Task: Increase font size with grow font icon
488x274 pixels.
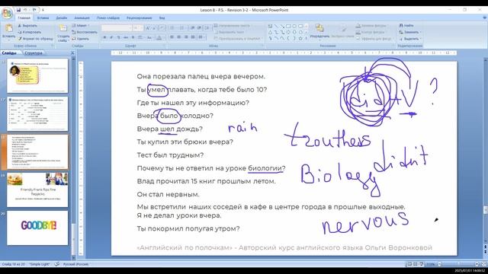Action: coord(148,28)
